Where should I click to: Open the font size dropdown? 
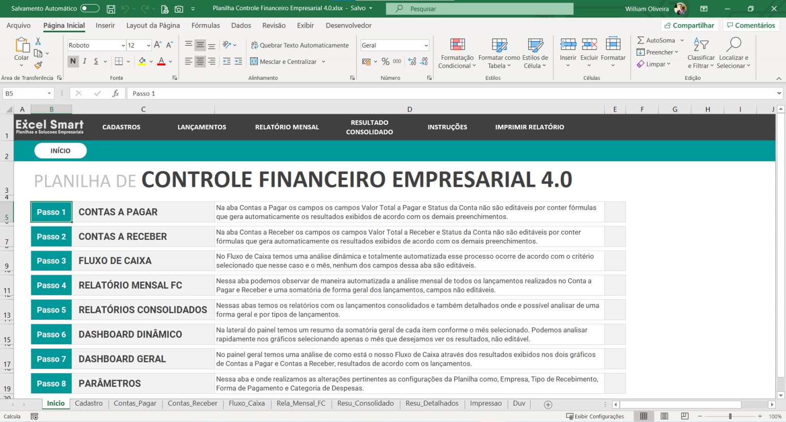pos(148,46)
